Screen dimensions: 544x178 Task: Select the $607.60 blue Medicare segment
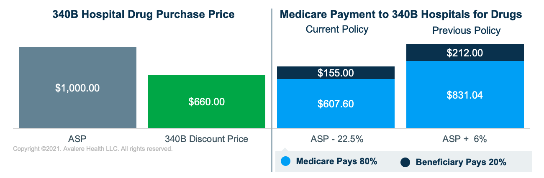tap(336, 103)
